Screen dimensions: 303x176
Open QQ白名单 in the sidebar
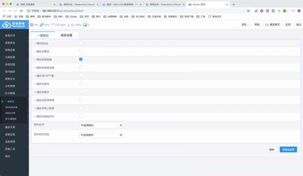(10, 113)
